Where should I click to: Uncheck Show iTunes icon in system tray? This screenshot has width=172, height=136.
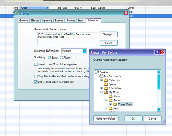[36, 82]
